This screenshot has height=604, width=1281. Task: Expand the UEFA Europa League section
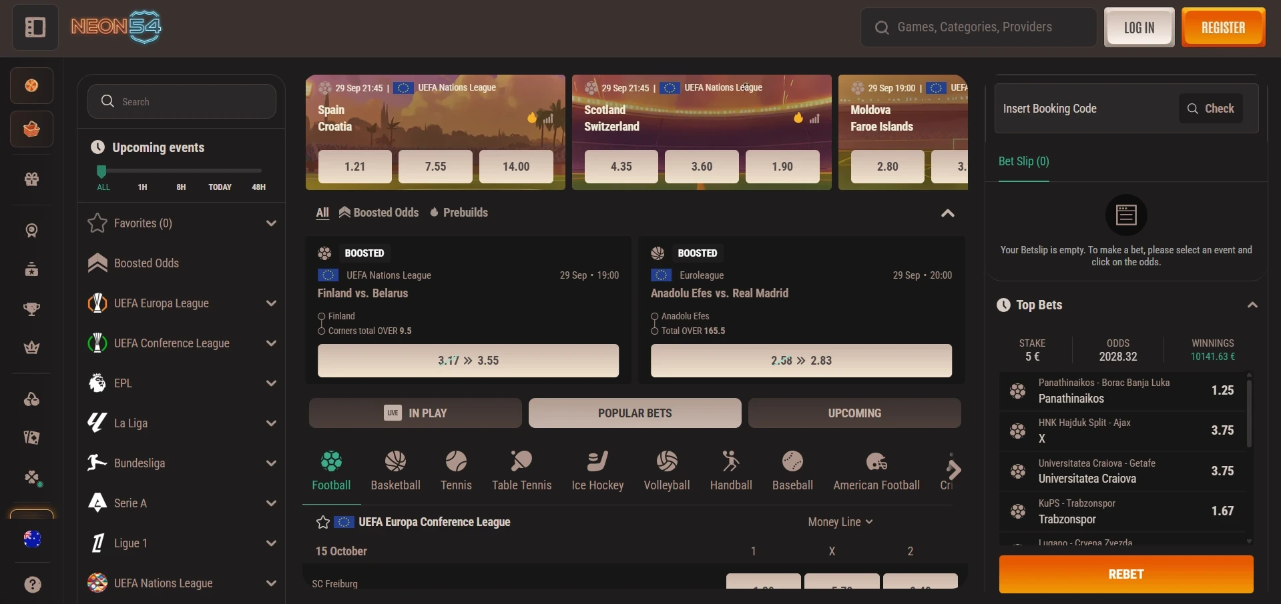coord(271,303)
